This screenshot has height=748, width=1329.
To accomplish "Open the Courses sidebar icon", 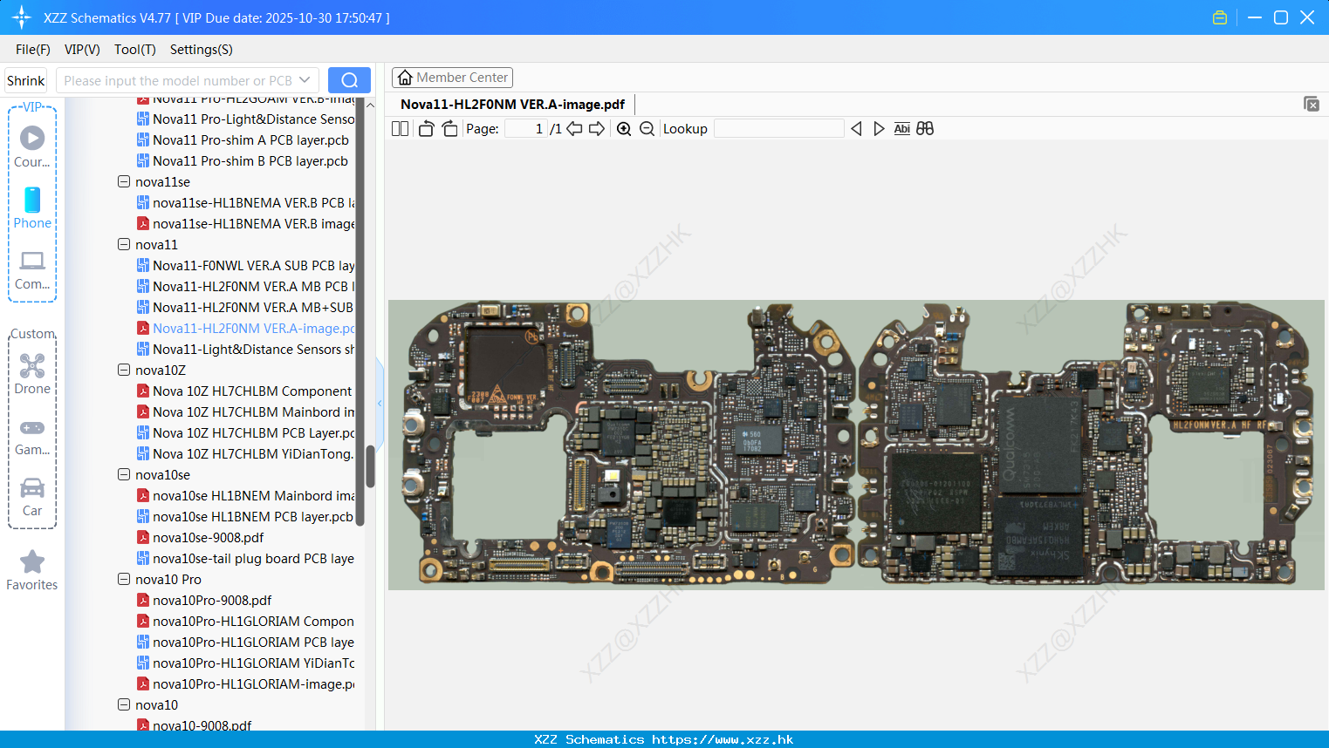I will [32, 146].
